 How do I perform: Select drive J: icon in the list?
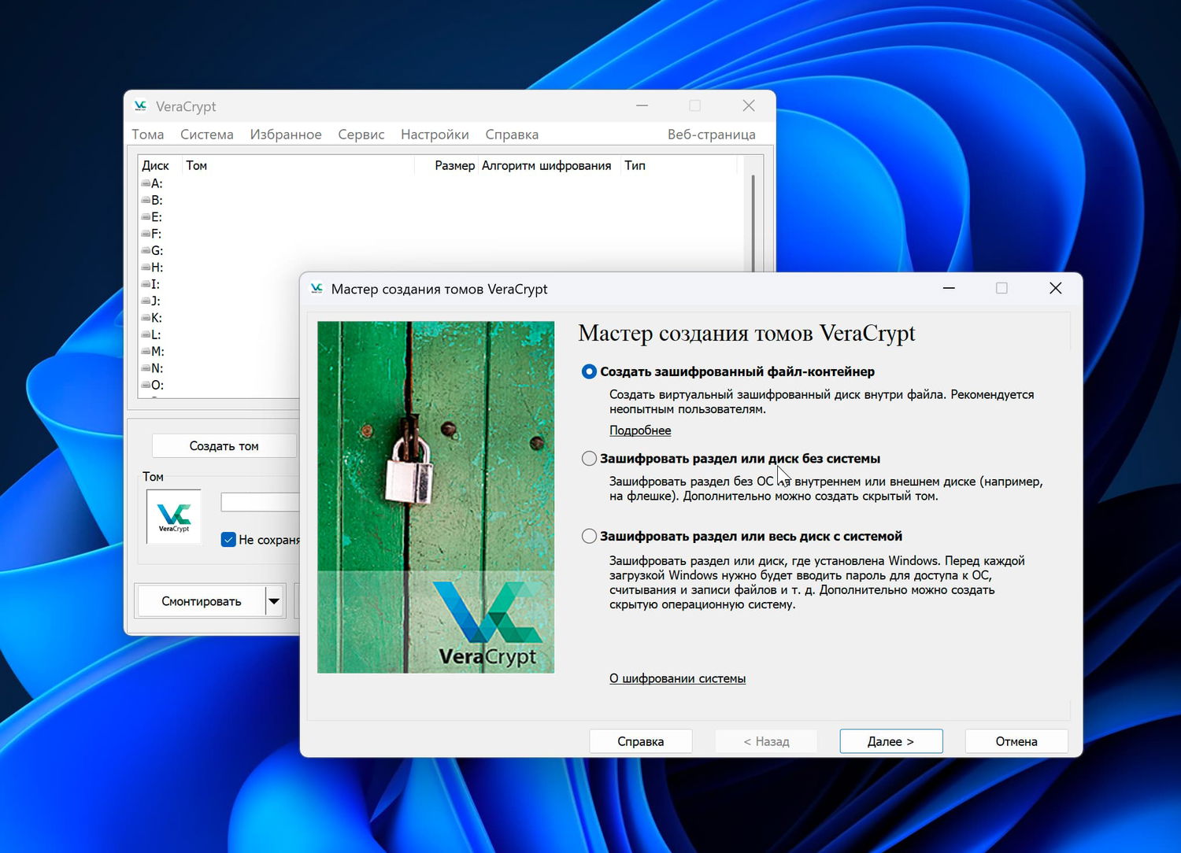click(146, 301)
